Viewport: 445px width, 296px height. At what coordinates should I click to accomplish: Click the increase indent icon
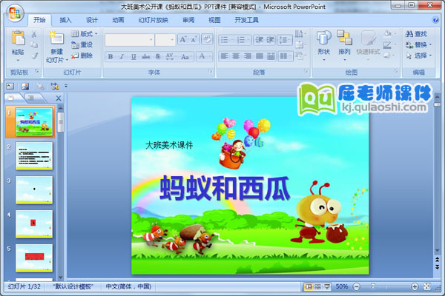point(270,40)
